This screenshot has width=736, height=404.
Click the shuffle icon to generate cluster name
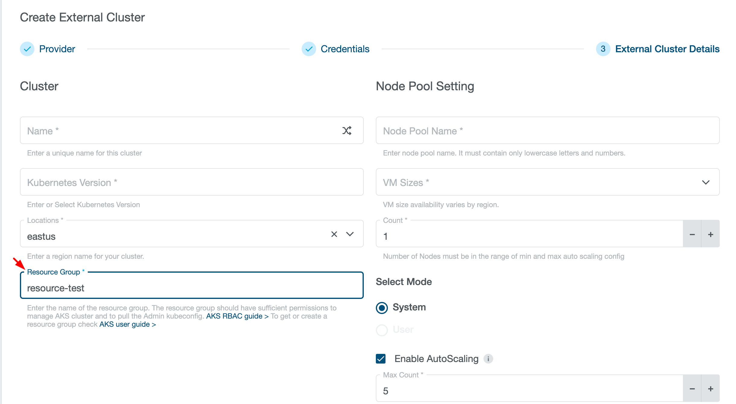point(347,130)
